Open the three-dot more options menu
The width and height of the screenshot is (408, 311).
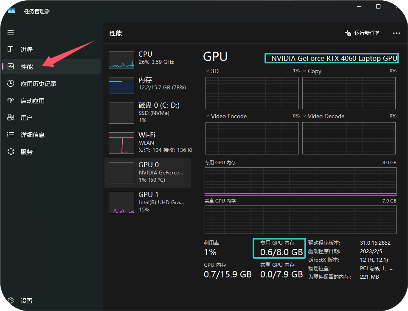pyautogui.click(x=396, y=33)
